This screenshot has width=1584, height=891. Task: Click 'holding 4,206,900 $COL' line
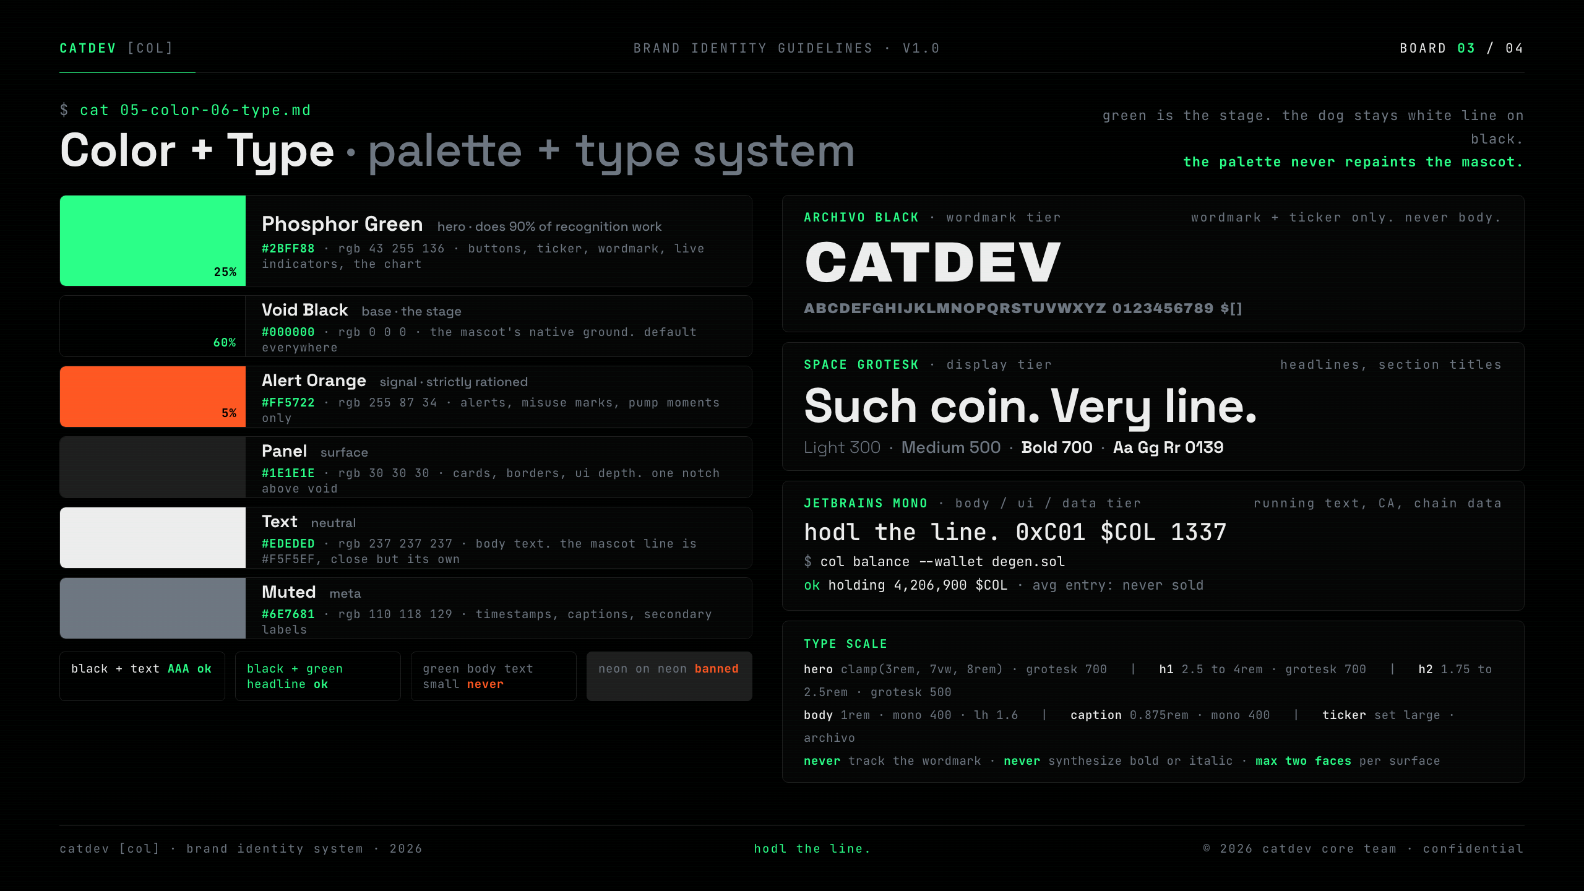(918, 585)
